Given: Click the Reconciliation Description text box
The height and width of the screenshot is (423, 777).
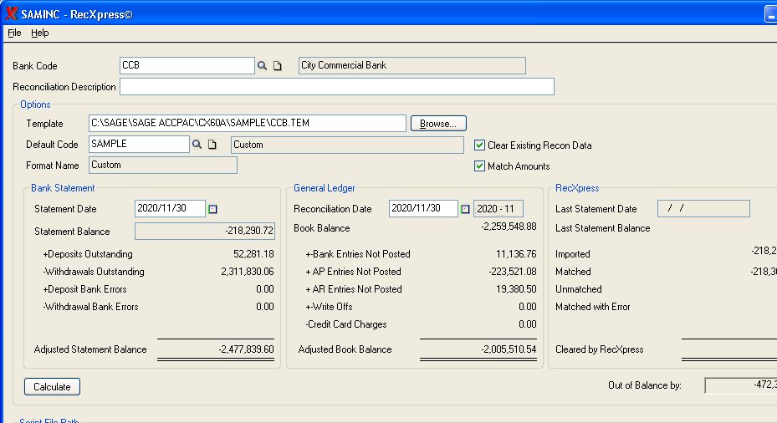Looking at the screenshot, I should click(337, 87).
